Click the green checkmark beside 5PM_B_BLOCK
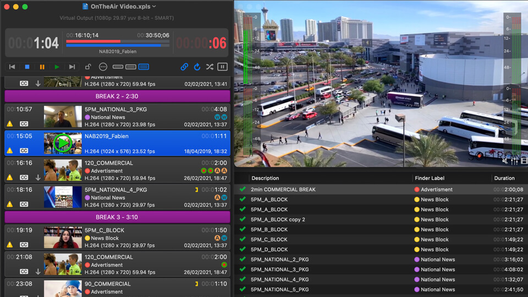This screenshot has height=297, width=528. (x=243, y=229)
